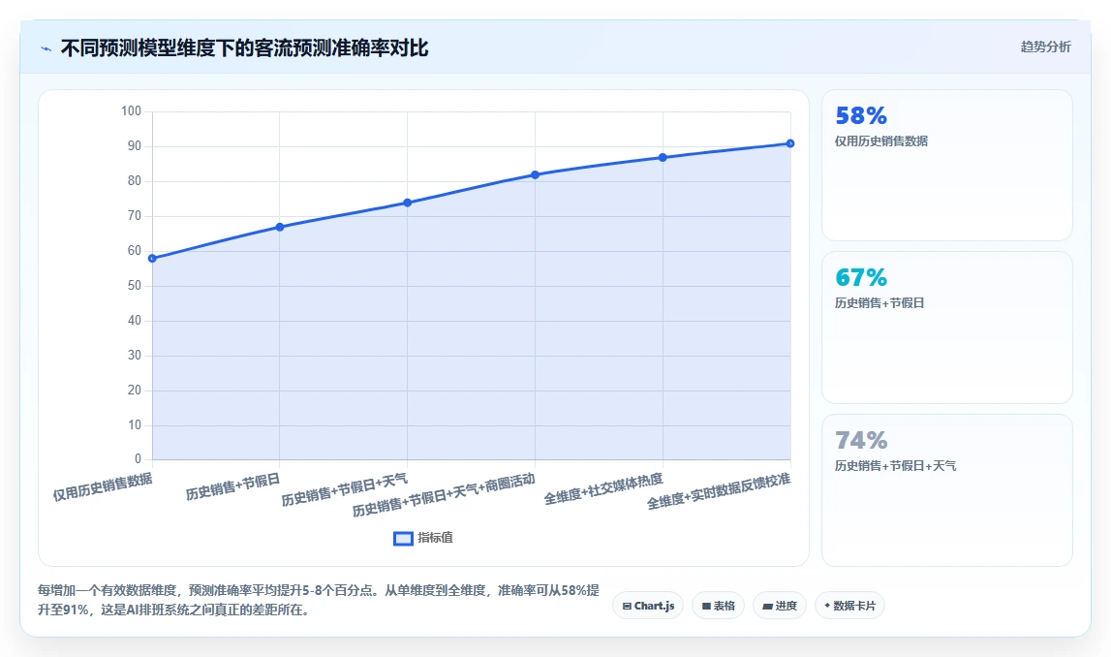Click the 数据卡片 tag
Screen dimensions: 1111x657
pos(849,606)
